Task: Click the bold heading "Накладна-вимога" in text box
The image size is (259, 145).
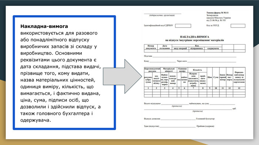Action: point(44,26)
